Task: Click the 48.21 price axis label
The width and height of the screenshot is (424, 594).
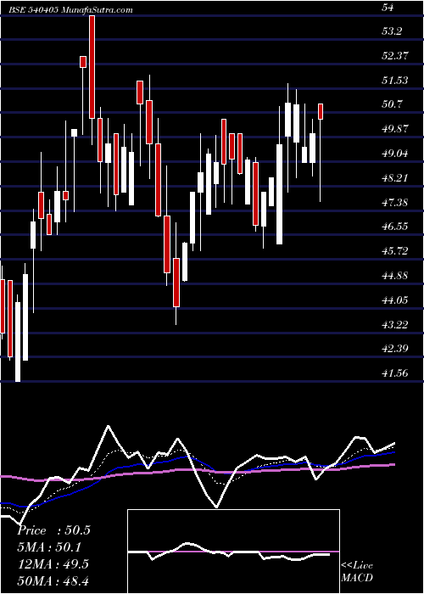Action: [396, 177]
